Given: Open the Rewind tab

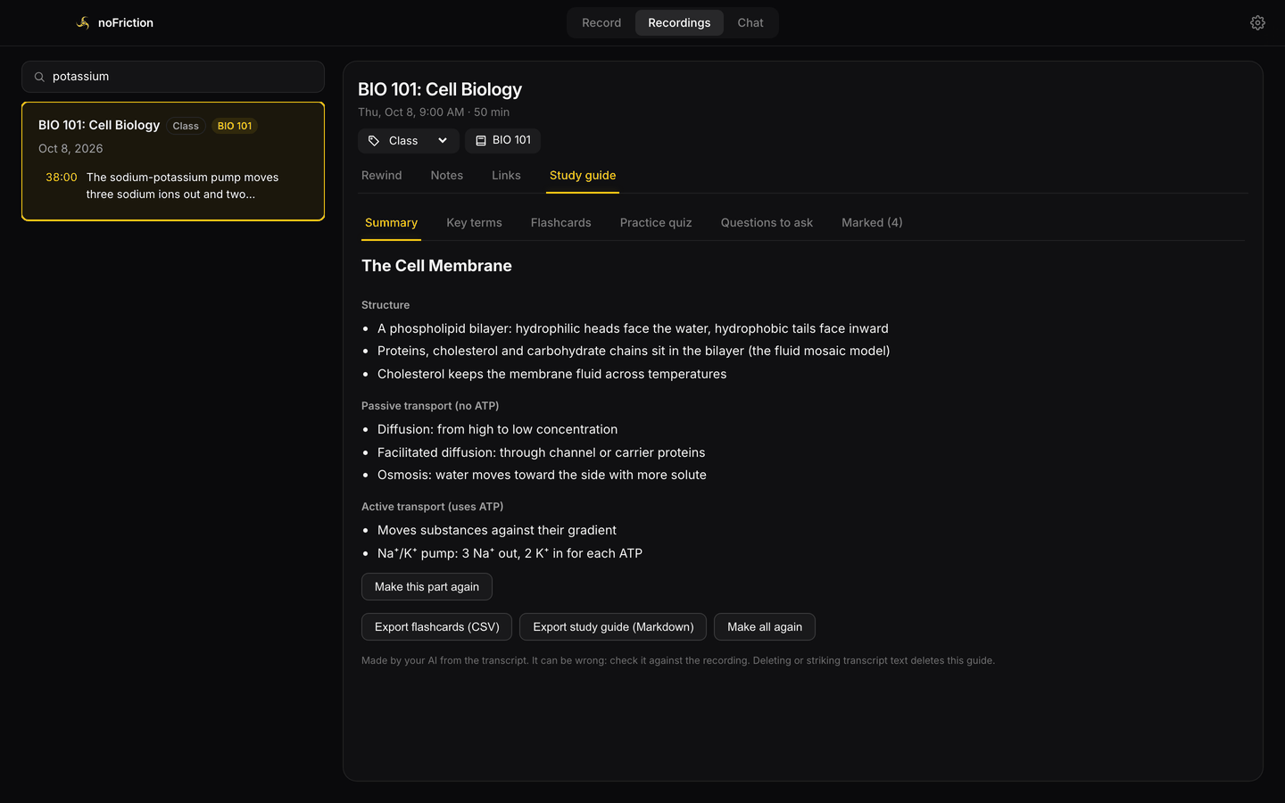Looking at the screenshot, I should tap(382, 176).
